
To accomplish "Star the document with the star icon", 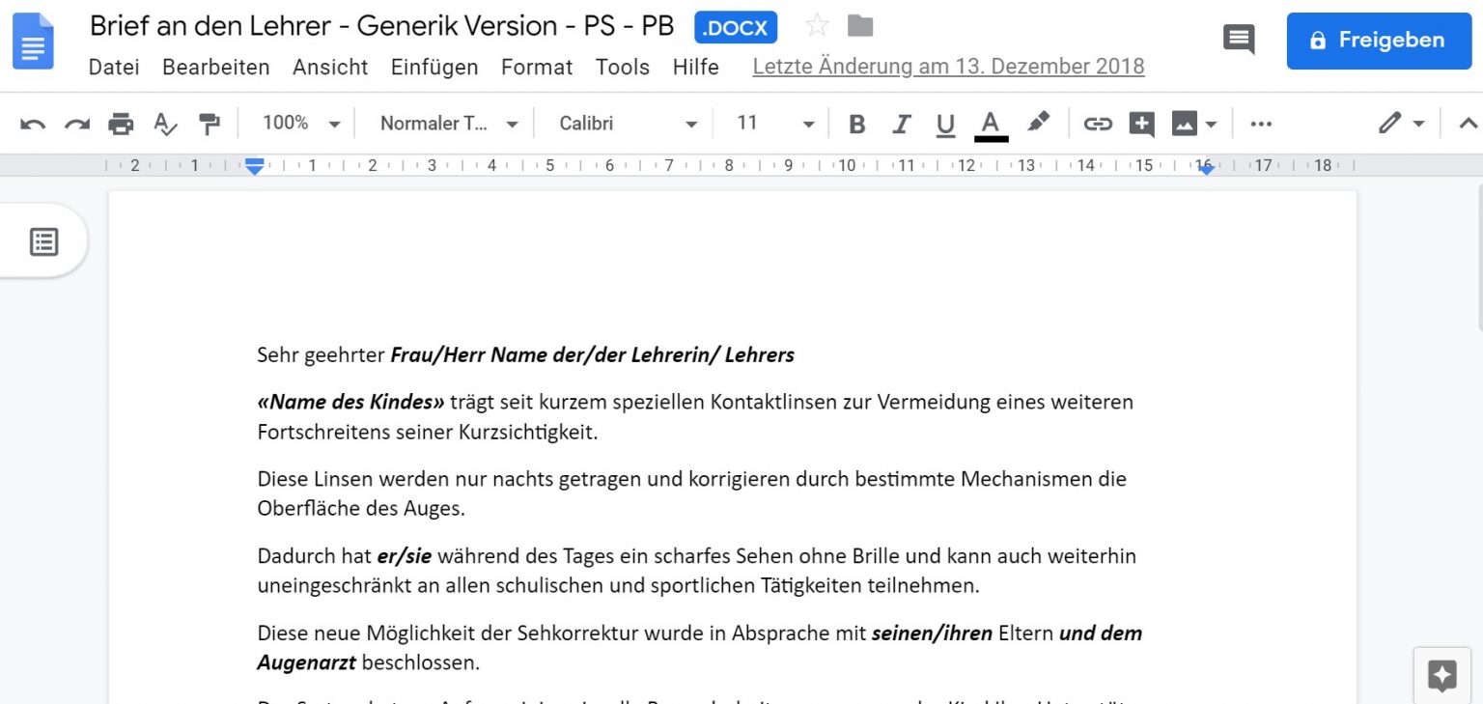I will pos(817,26).
